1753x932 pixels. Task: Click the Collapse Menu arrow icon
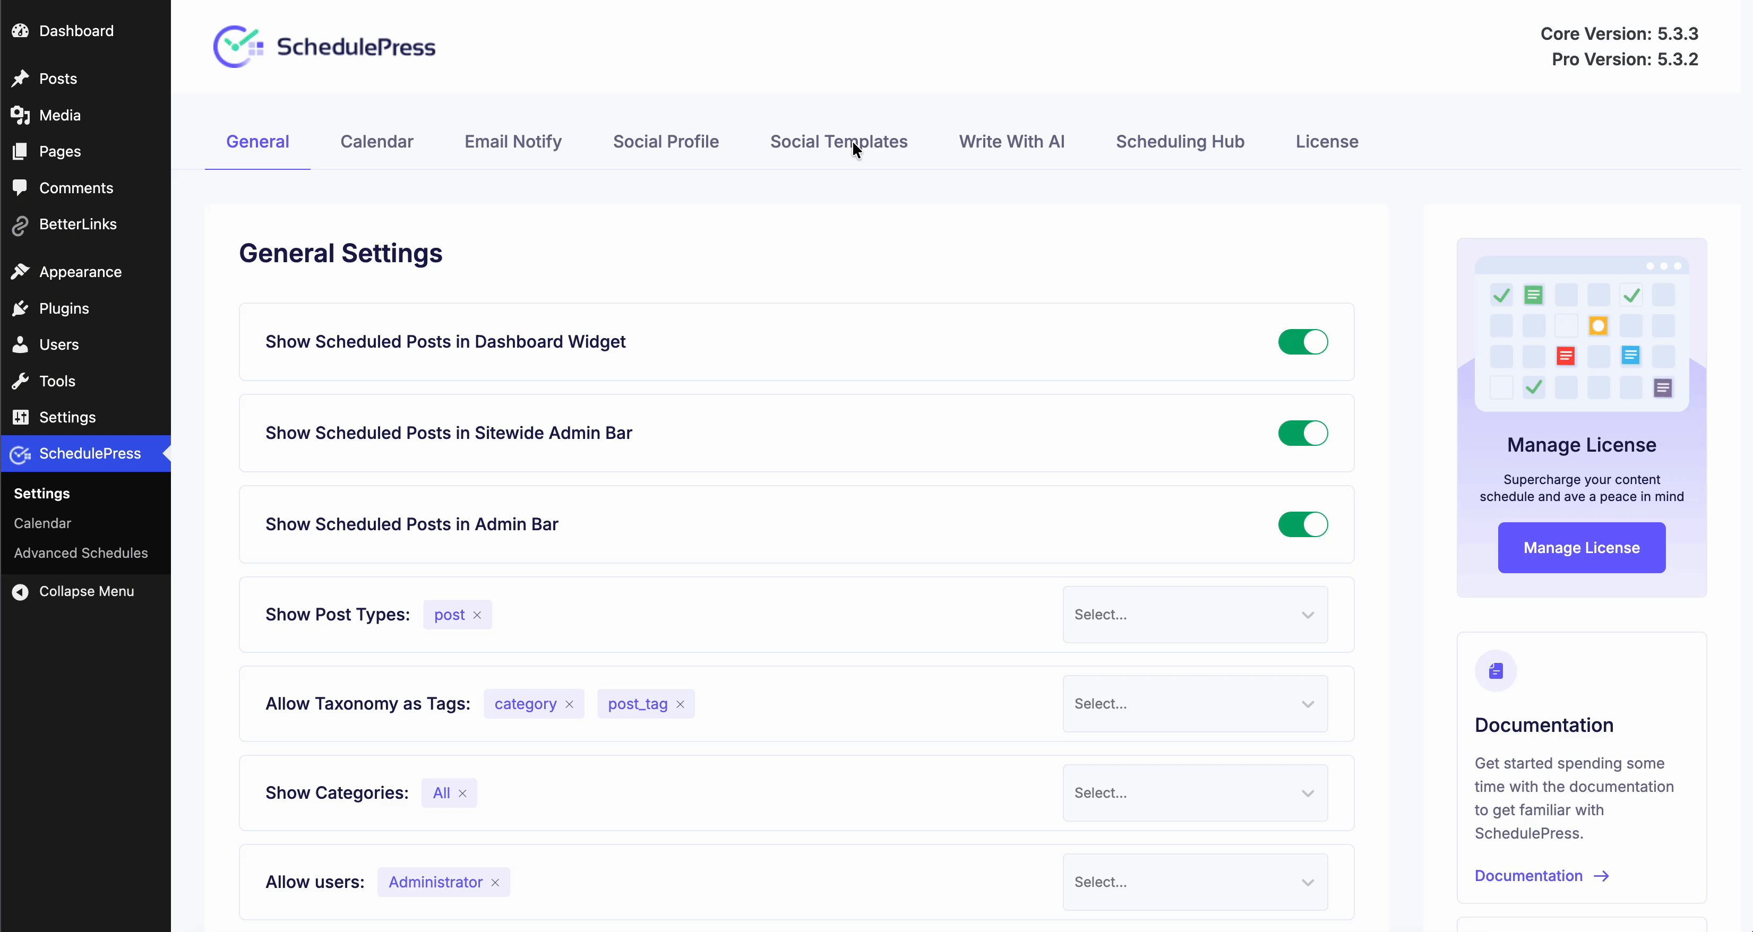click(20, 591)
